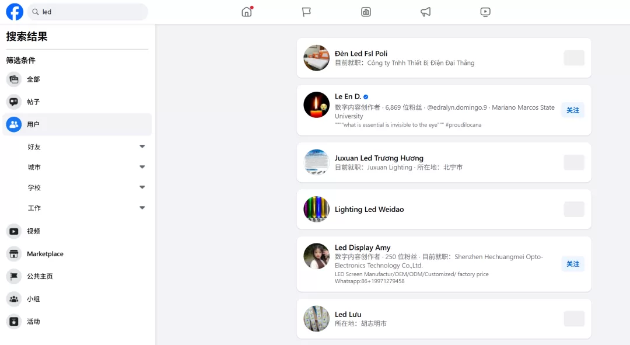Click the 用户 people icon
Screen dimensions: 630x345
pyautogui.click(x=13, y=124)
